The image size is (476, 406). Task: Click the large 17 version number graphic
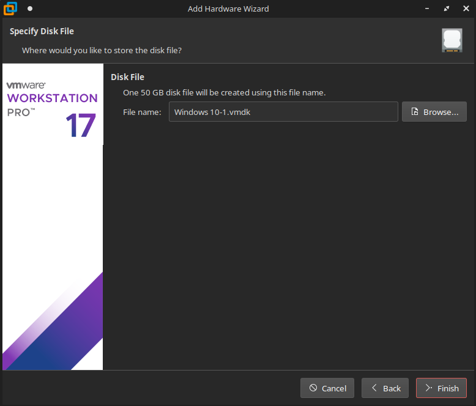coord(81,125)
